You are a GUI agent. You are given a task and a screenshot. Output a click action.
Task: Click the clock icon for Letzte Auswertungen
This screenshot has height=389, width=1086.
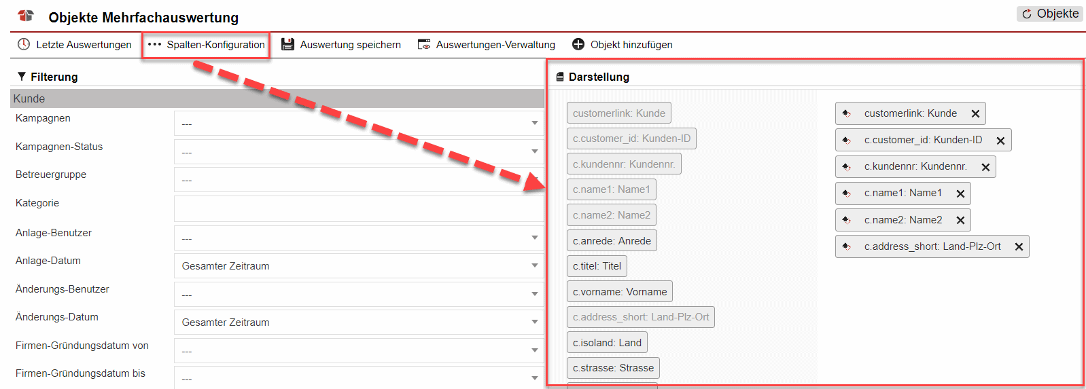coord(24,44)
